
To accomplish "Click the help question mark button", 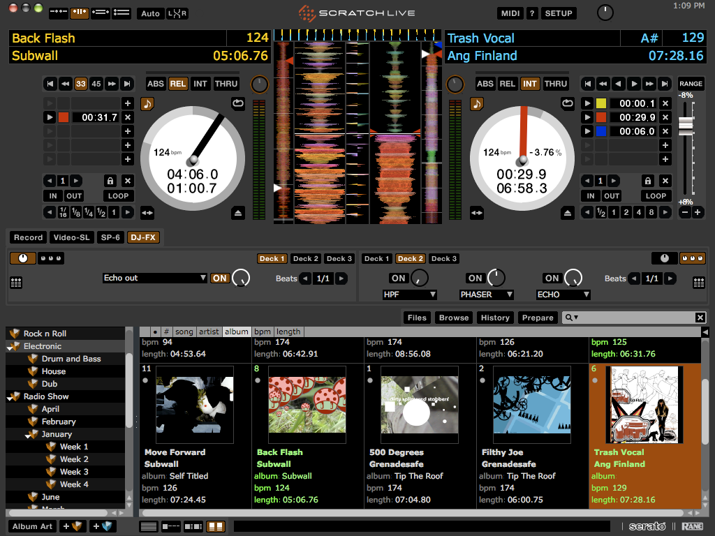I will pos(532,13).
